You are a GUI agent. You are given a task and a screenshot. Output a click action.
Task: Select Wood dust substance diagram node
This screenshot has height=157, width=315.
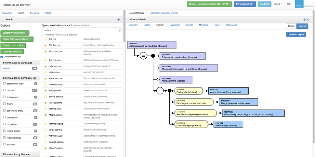coord(229,124)
